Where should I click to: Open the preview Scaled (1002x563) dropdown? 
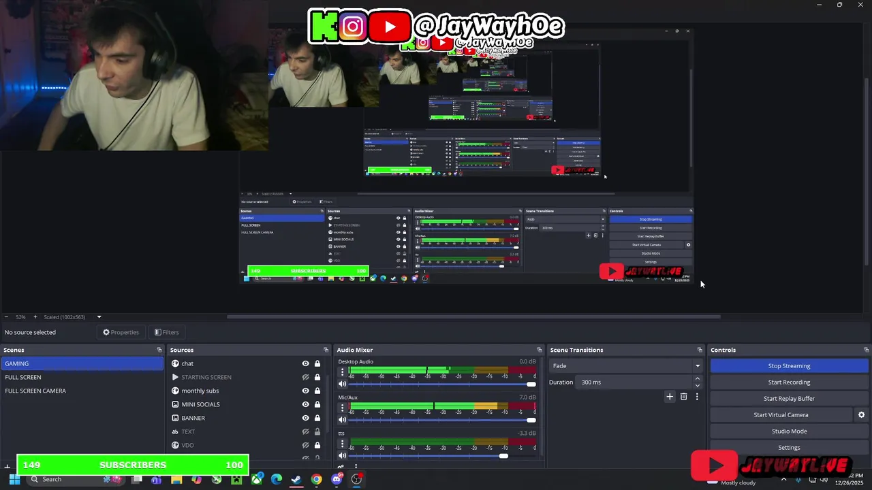click(x=72, y=316)
